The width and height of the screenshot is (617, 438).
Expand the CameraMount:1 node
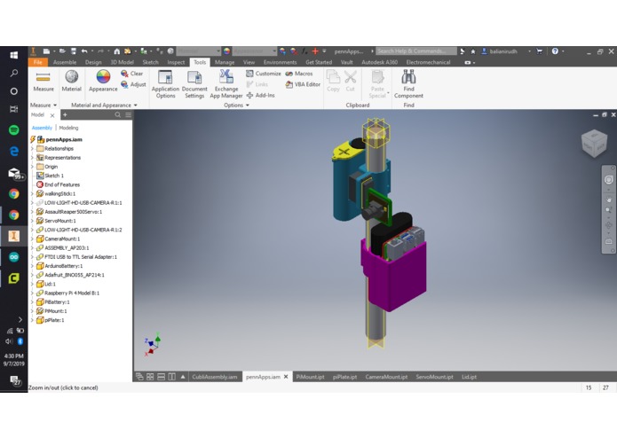pyautogui.click(x=32, y=239)
